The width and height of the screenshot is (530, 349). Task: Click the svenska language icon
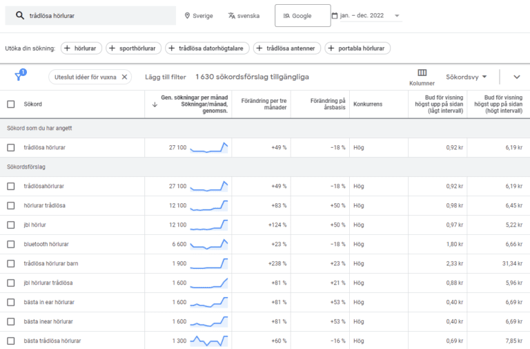click(231, 16)
